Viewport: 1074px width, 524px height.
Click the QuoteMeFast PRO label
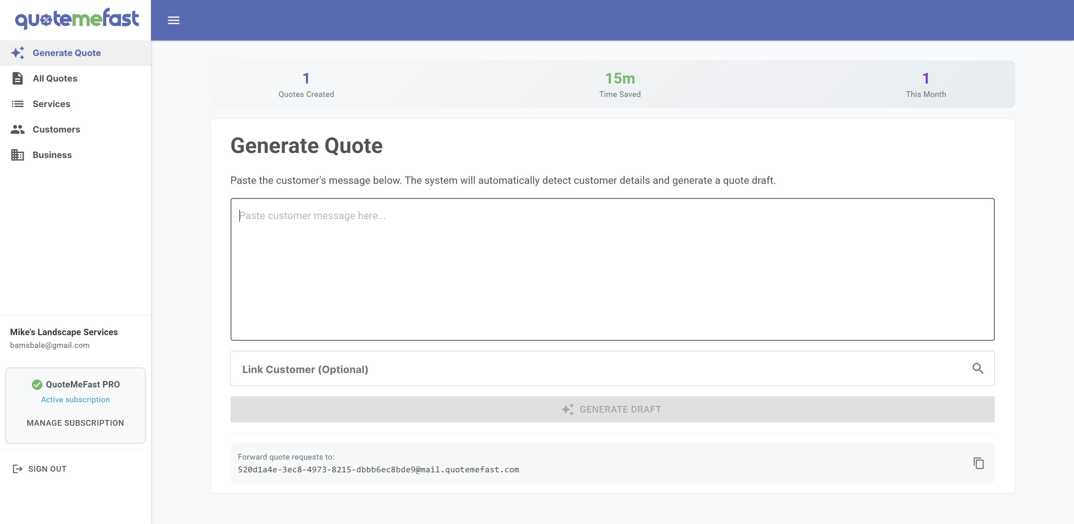[83, 384]
